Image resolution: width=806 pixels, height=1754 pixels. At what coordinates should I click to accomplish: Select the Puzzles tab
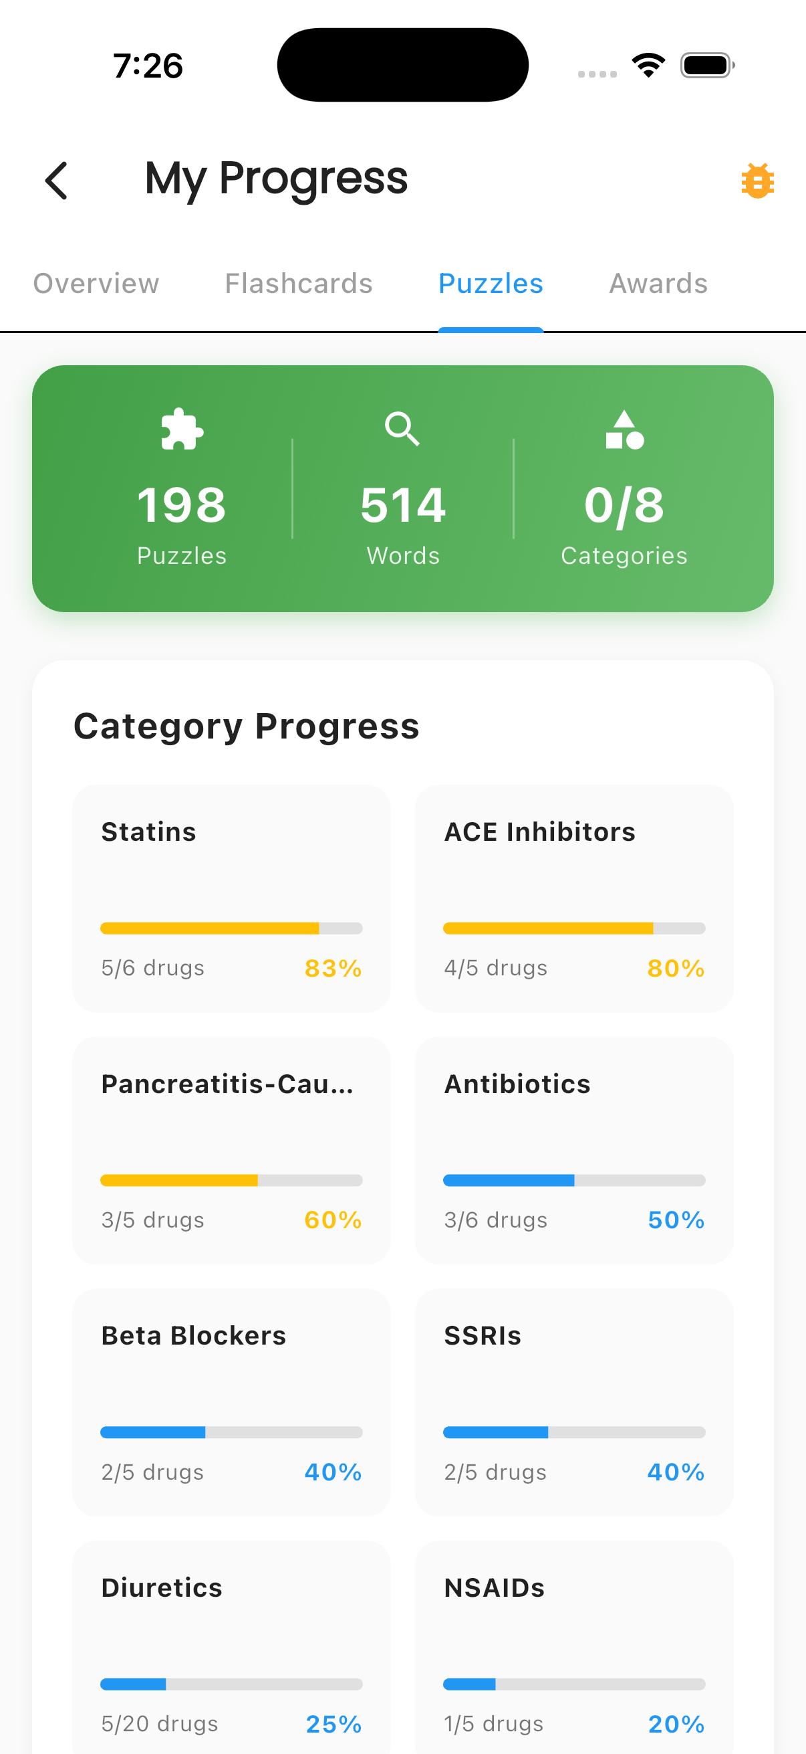click(x=491, y=283)
